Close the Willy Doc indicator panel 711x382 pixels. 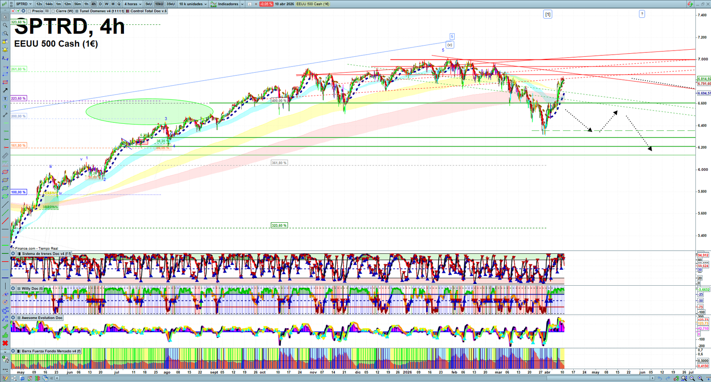pos(13,289)
